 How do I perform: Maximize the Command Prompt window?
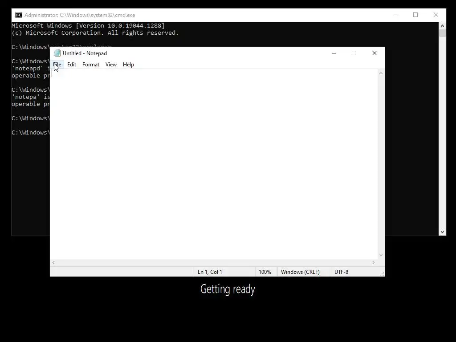click(x=415, y=15)
